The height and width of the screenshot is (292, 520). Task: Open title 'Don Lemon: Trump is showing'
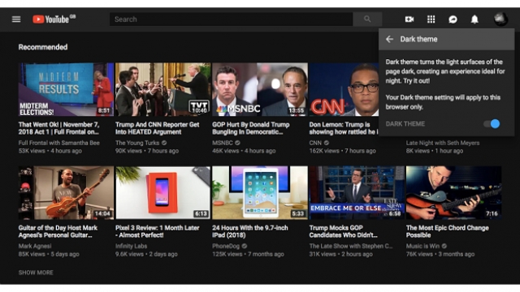[x=343, y=128]
